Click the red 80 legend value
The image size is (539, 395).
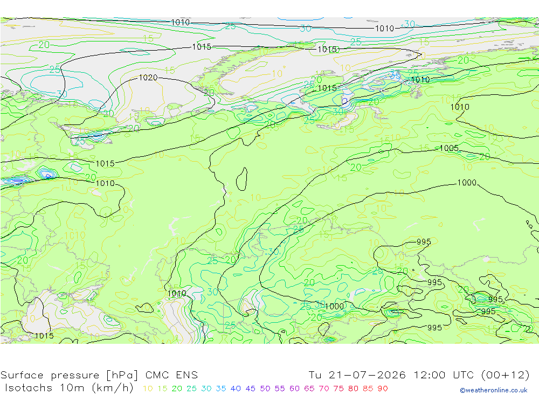[354, 389]
